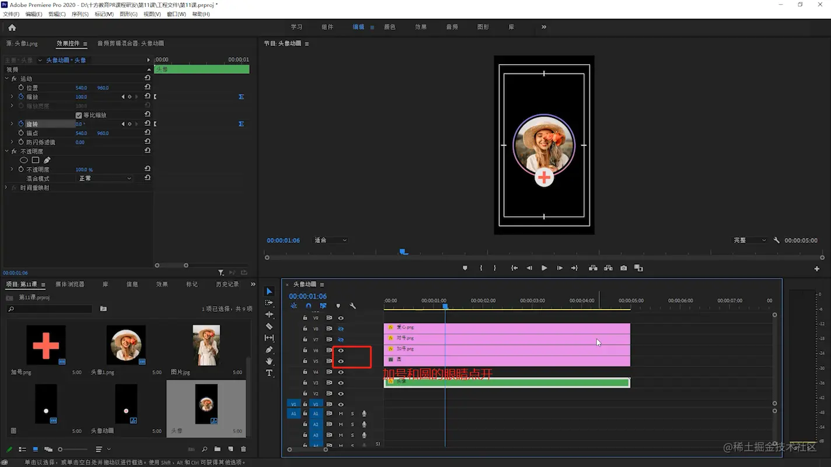Select the 加号.png thumbnail in project panel
This screenshot has width=831, height=467.
pos(46,345)
